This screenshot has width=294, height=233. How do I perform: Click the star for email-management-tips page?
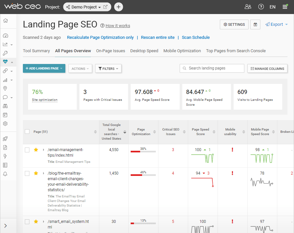click(x=36, y=150)
